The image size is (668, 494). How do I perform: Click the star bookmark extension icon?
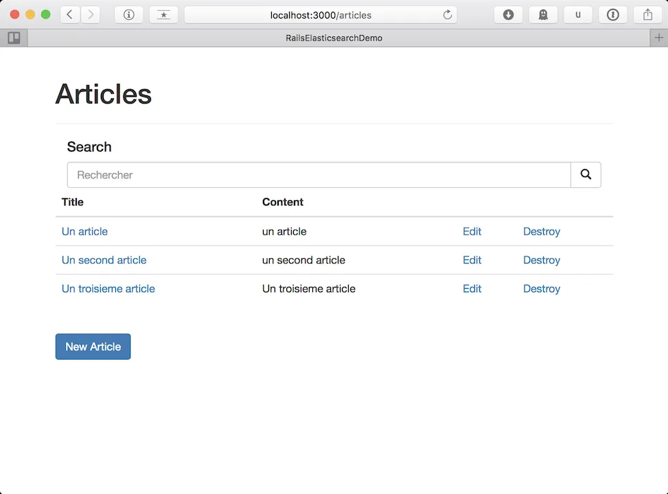coord(163,15)
